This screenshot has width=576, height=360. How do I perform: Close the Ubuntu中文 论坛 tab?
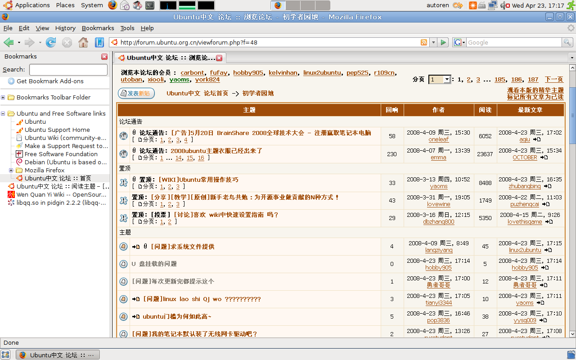click(219, 58)
